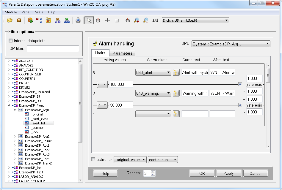Select the move cross-arrows tool

coord(107,20)
